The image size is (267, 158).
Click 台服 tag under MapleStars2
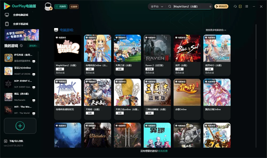coord(60,69)
